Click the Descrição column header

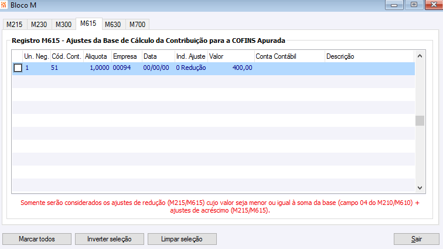coord(370,56)
